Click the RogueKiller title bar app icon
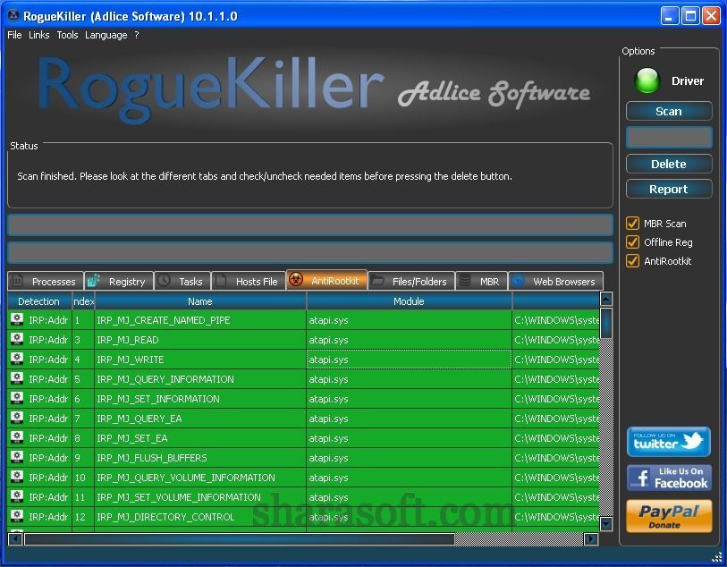Screen dimensions: 727x567 pos(13,16)
